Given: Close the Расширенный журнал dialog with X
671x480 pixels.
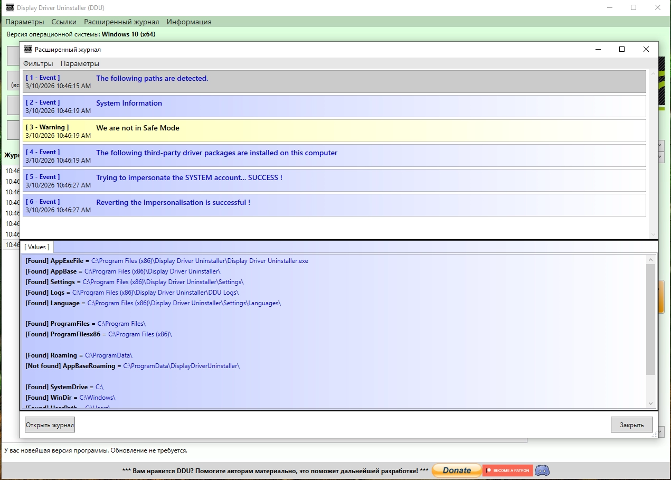Looking at the screenshot, I should 646,49.
